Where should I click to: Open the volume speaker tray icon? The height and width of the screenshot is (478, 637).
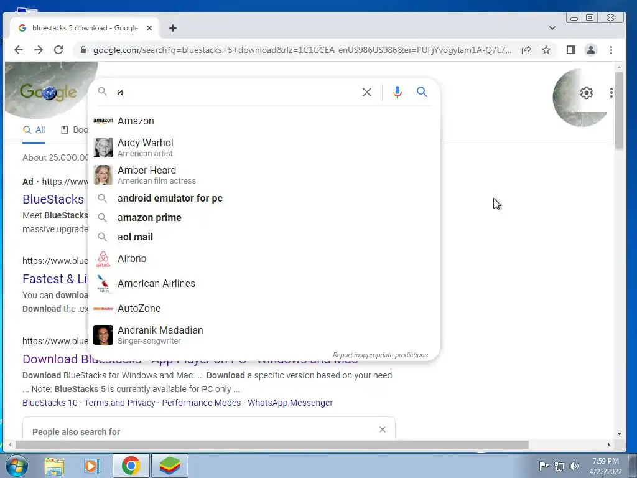click(x=574, y=466)
